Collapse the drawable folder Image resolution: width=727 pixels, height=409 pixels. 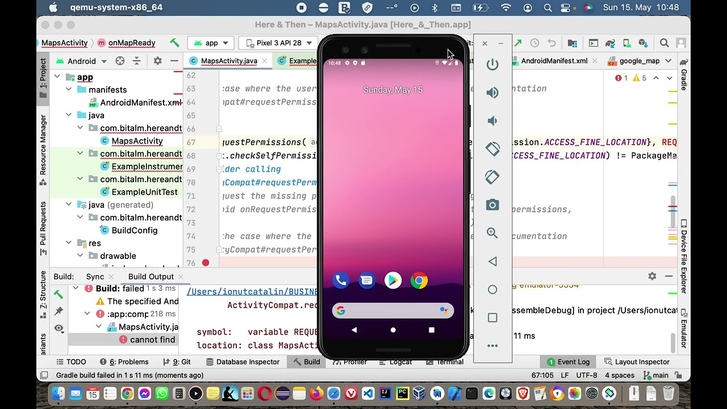click(80, 256)
